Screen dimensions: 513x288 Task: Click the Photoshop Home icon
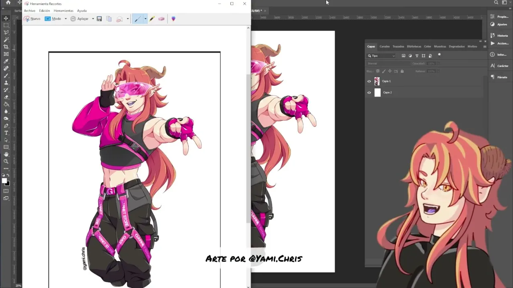point(8,2)
